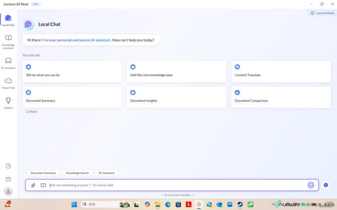The width and height of the screenshot is (337, 210).
Task: Open the feedback mail icon in sidebar
Action: click(8, 179)
